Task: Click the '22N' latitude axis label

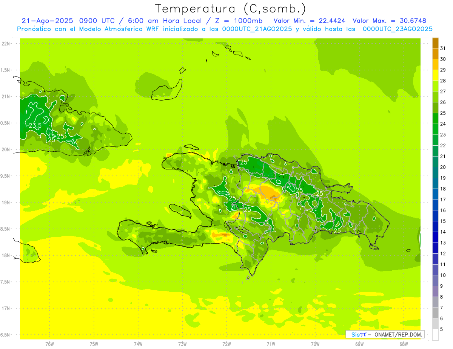Action: click(6, 44)
